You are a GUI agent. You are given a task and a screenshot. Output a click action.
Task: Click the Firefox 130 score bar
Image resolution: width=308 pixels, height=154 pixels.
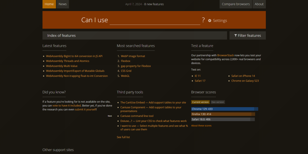tap(223, 114)
